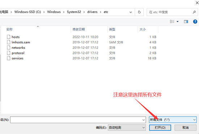Select the lmhosts.sam file name
The width and height of the screenshot is (199, 134).
(x=21, y=42)
